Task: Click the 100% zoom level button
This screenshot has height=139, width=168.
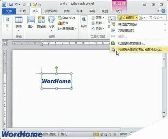Action: pos(123,134)
